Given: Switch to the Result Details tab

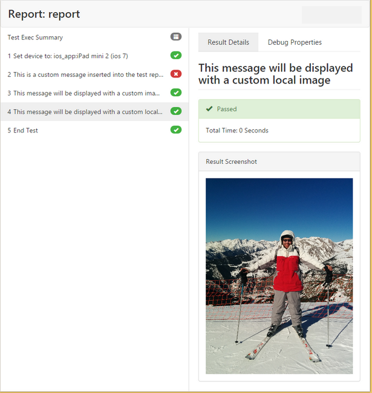Looking at the screenshot, I should [228, 42].
